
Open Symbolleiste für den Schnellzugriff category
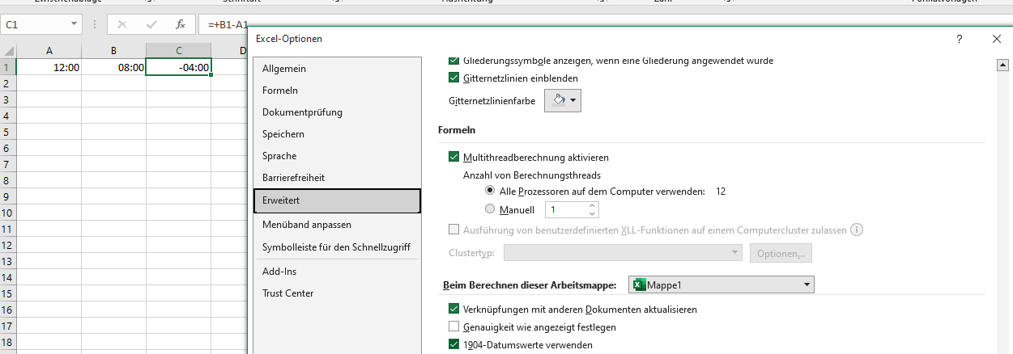pyautogui.click(x=337, y=247)
